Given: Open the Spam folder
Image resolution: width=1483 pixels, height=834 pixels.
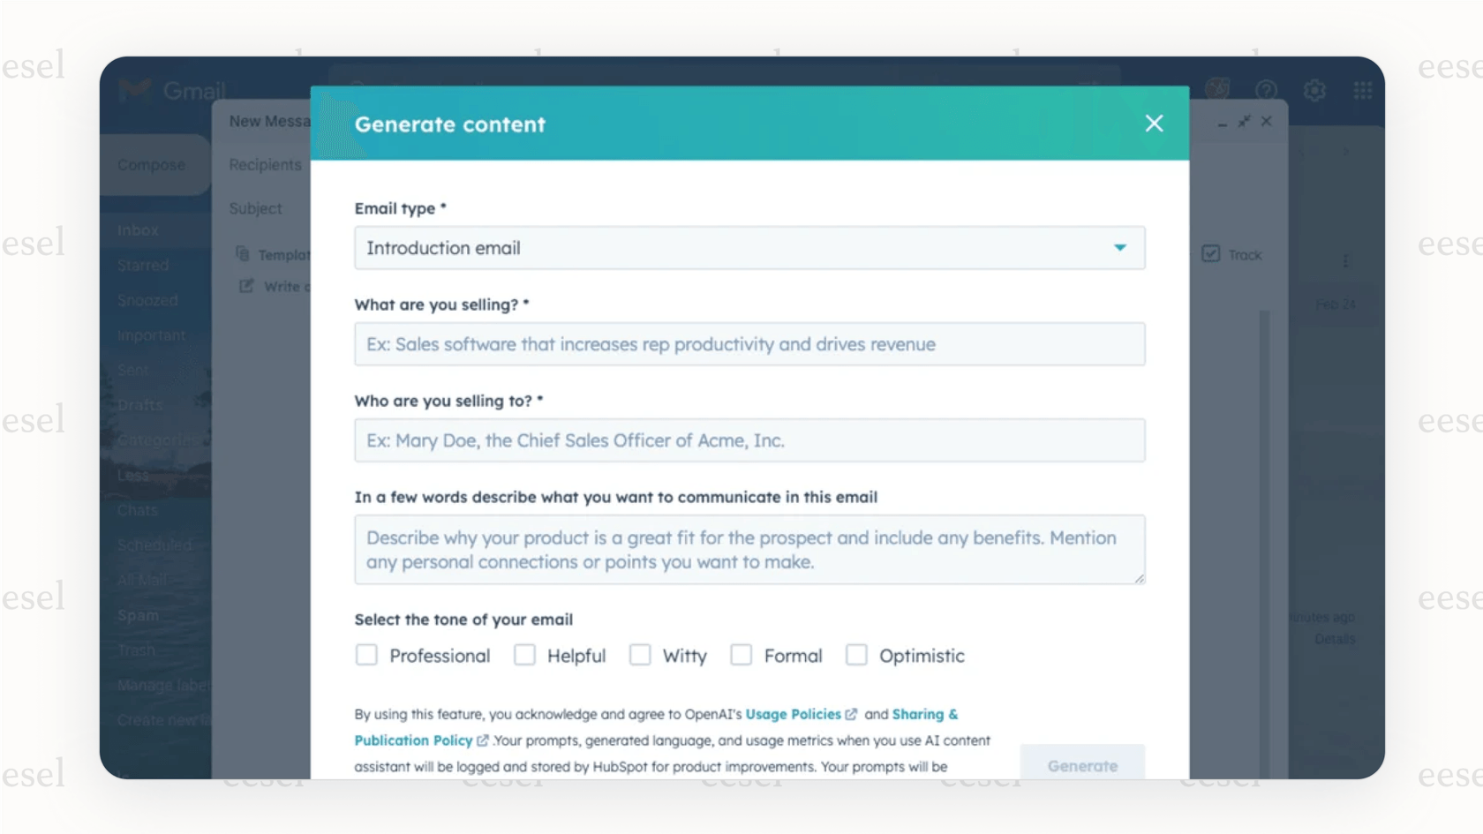Looking at the screenshot, I should (x=138, y=615).
